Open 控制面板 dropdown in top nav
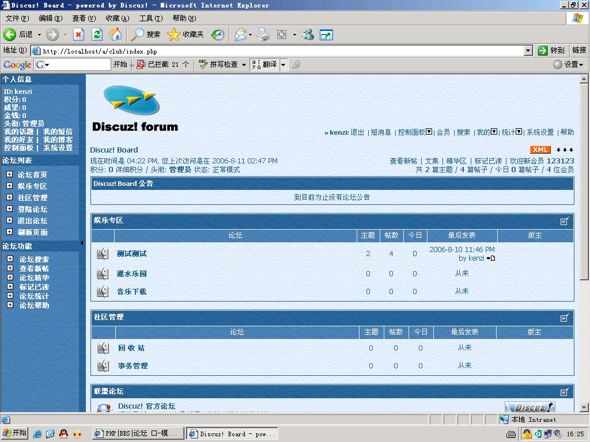The width and height of the screenshot is (590, 442). [x=429, y=132]
